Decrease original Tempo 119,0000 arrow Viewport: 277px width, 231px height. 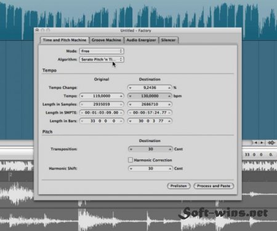pos(82,96)
